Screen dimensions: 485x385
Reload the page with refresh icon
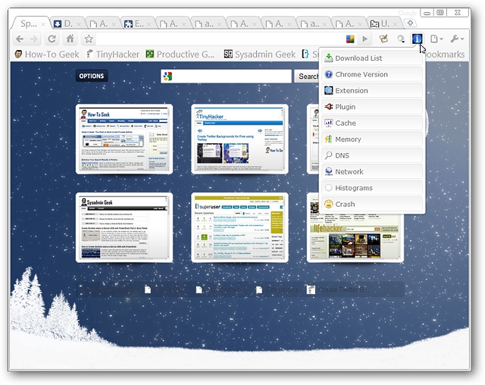52,39
